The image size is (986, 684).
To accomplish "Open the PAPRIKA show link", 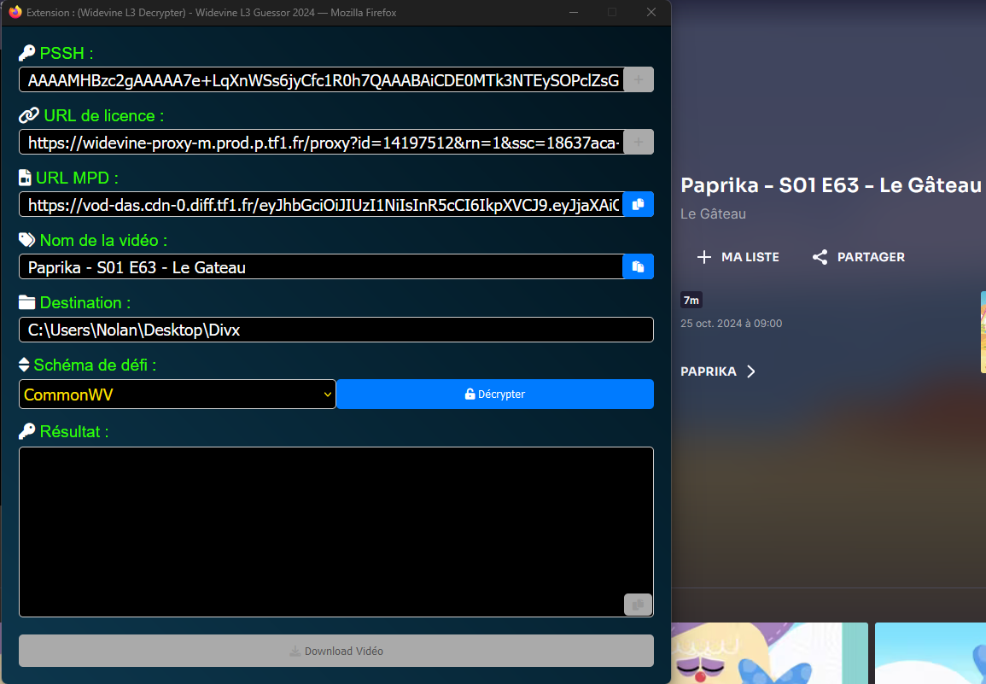I will click(717, 371).
